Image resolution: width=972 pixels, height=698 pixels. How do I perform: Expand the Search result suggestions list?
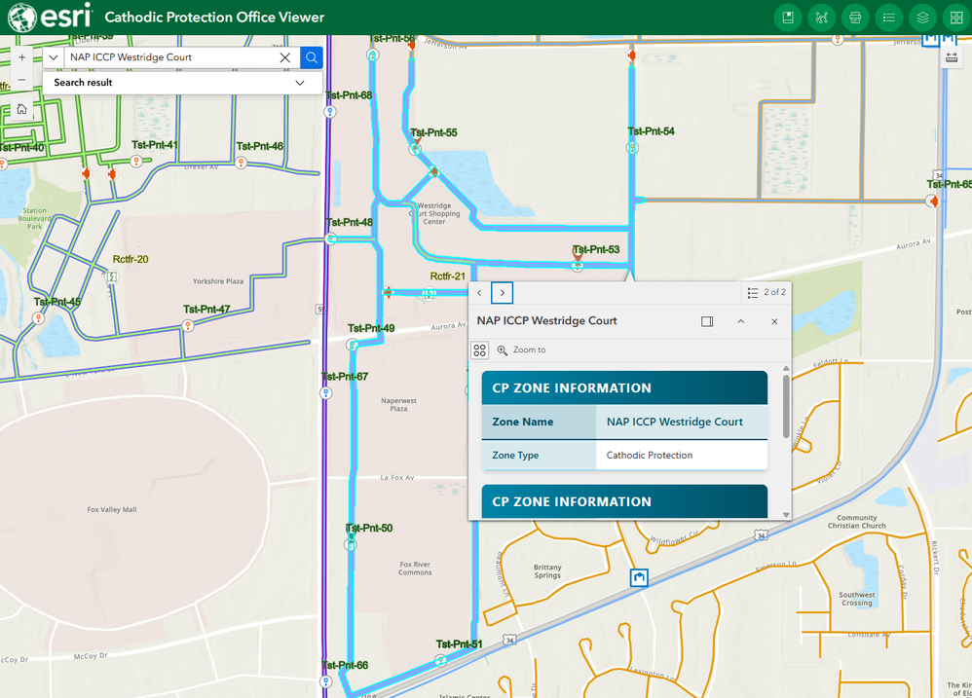tap(299, 82)
